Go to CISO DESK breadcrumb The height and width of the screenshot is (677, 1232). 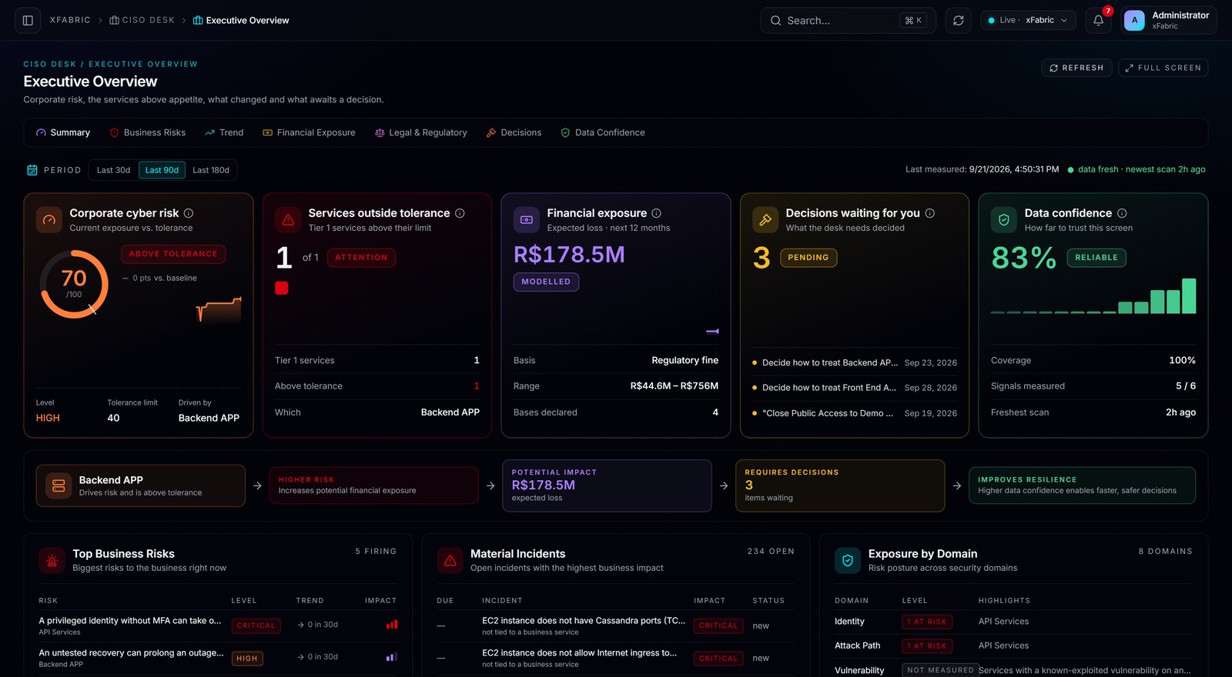[142, 20]
